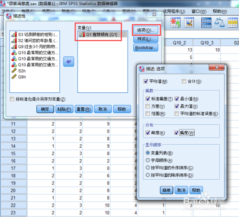Click 帮助 in the 描述性 dialog

click(122, 109)
